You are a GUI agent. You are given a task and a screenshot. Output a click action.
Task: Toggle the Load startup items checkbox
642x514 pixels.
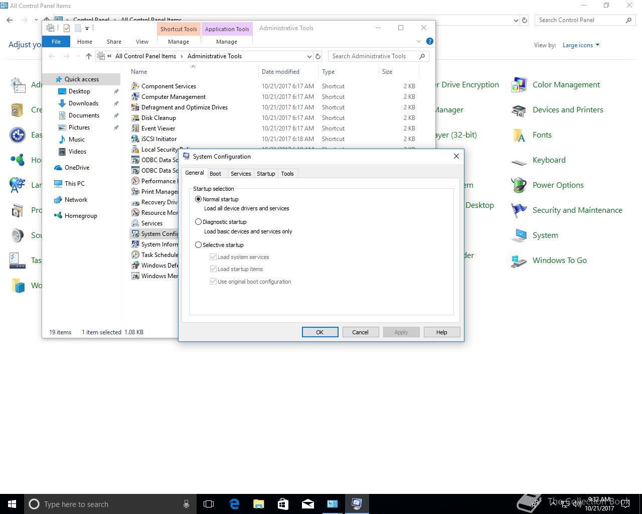click(x=214, y=269)
